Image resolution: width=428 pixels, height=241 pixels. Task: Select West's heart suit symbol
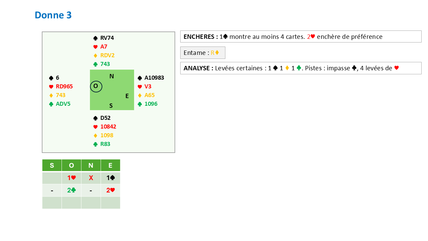(x=51, y=87)
